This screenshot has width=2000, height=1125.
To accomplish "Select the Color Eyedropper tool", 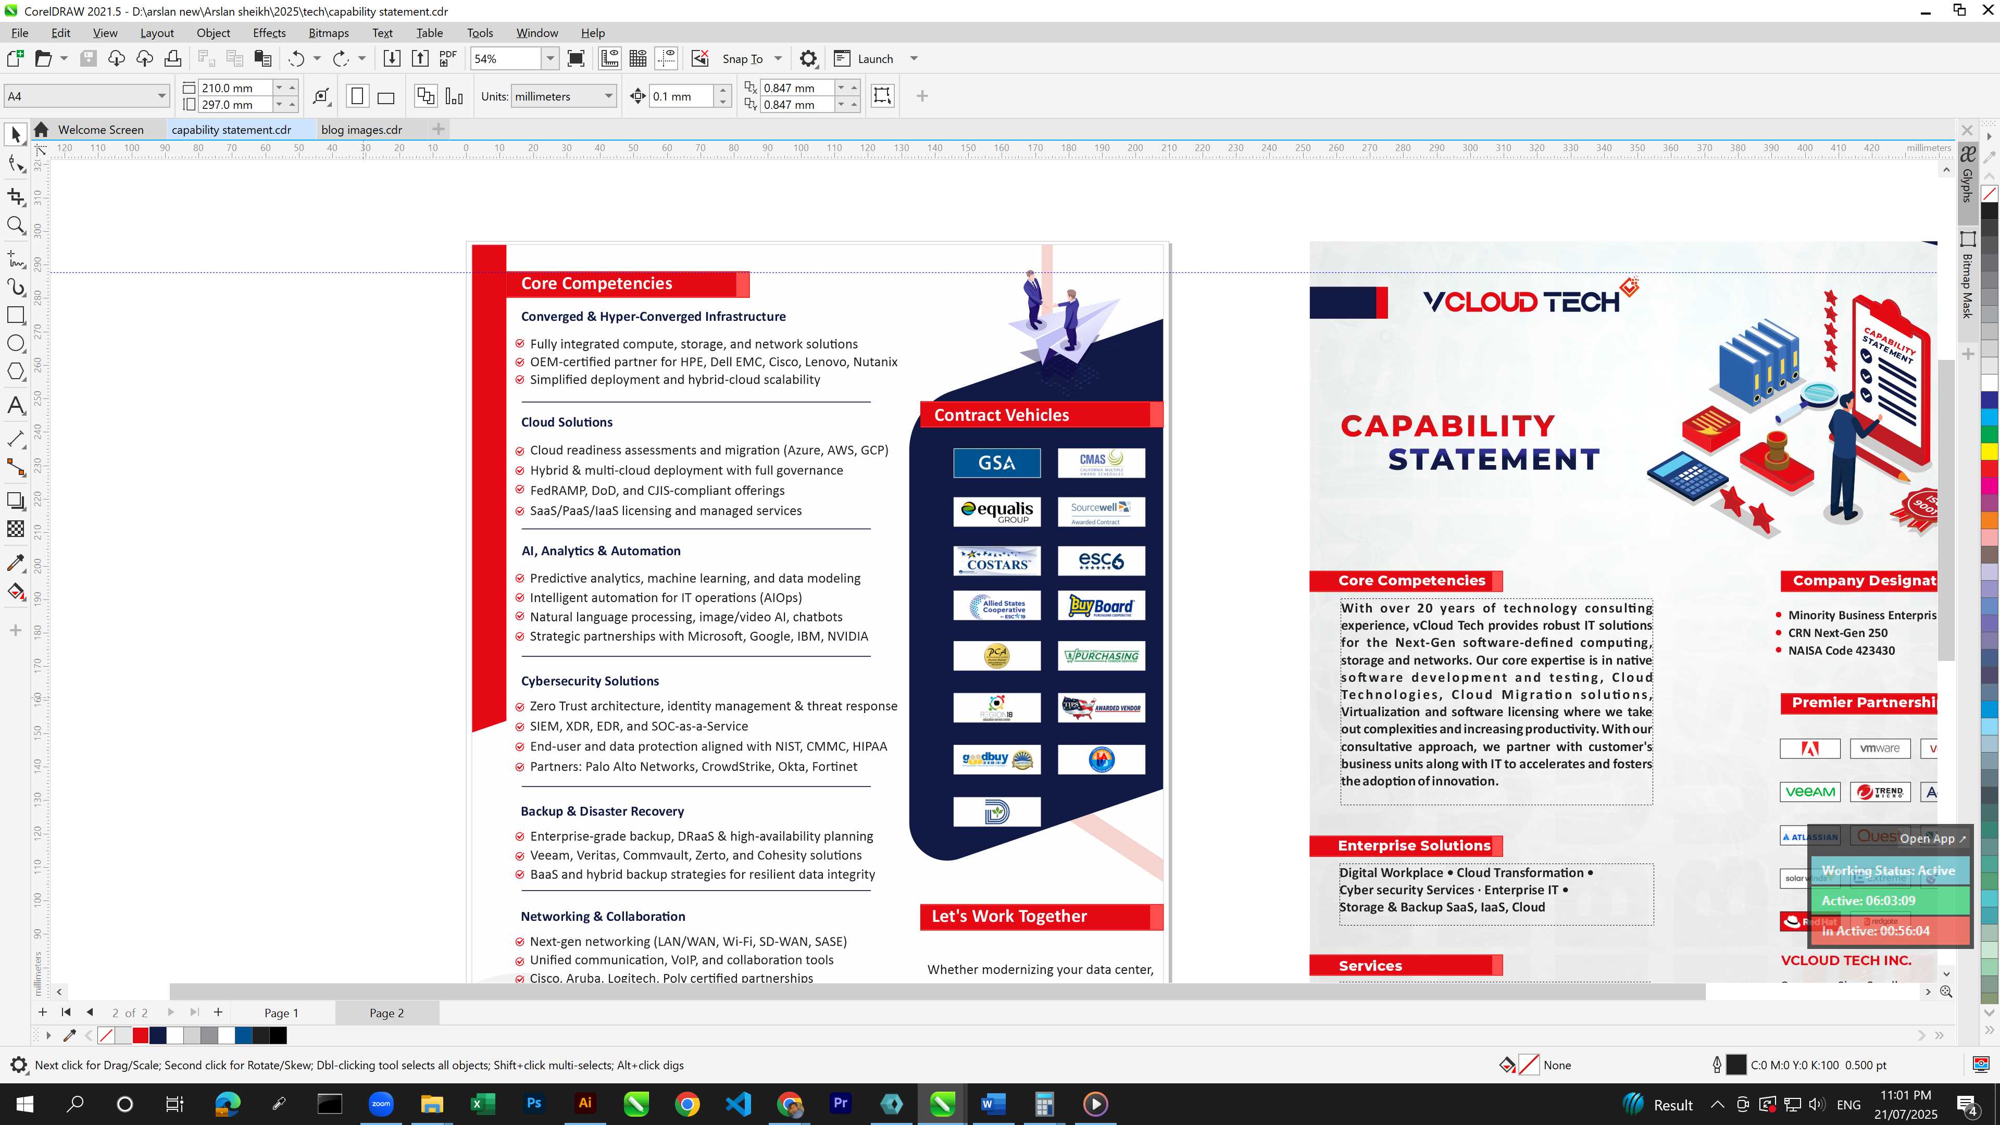I will click(x=16, y=562).
